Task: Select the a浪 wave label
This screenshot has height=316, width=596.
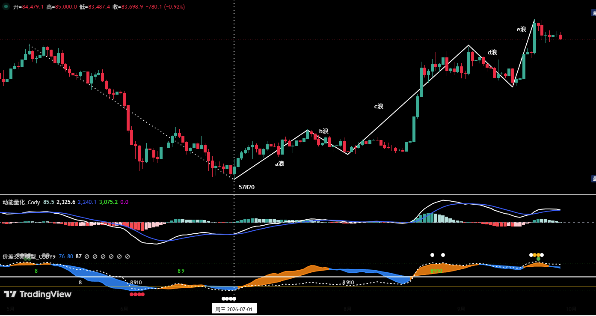Action: (x=279, y=163)
